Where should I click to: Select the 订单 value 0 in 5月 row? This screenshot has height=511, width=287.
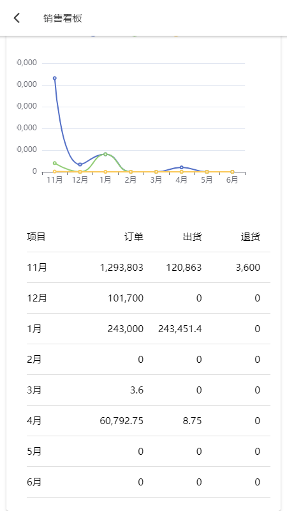point(140,452)
